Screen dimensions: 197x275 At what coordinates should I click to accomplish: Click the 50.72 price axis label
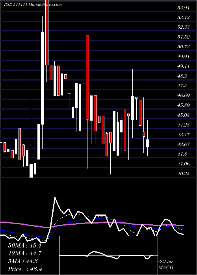click(x=184, y=47)
